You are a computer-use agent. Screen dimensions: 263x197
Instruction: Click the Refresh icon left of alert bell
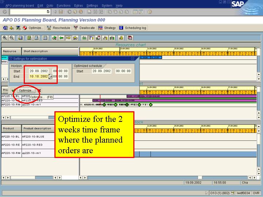[5, 28]
